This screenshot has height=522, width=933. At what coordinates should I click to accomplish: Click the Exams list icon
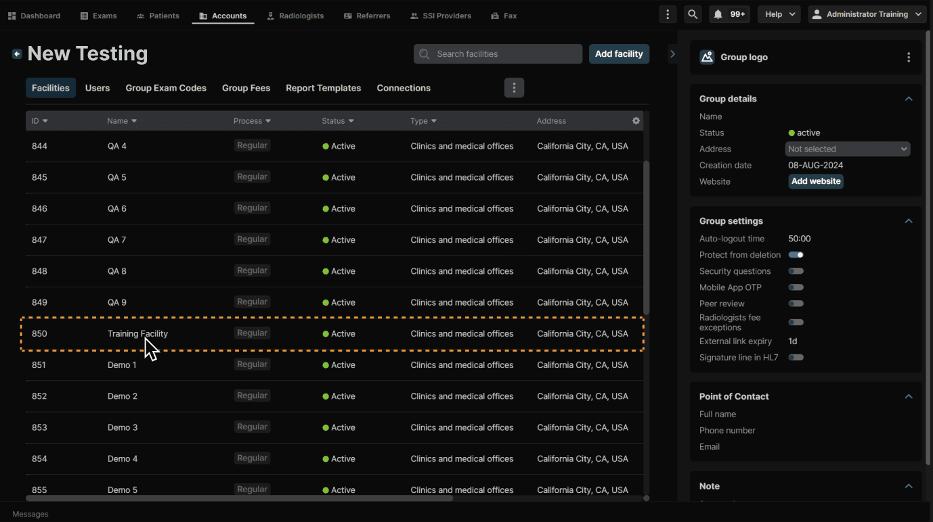(84, 16)
